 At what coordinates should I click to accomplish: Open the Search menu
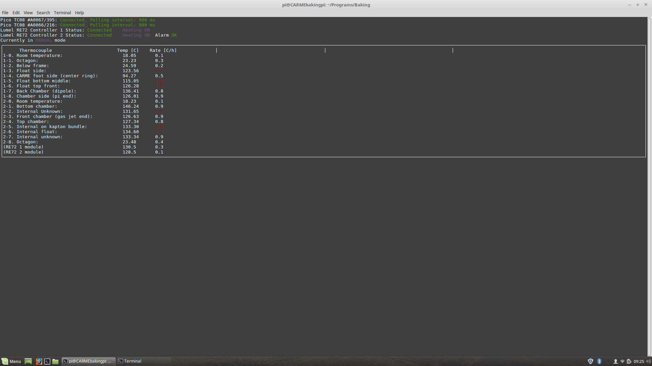pos(43,13)
